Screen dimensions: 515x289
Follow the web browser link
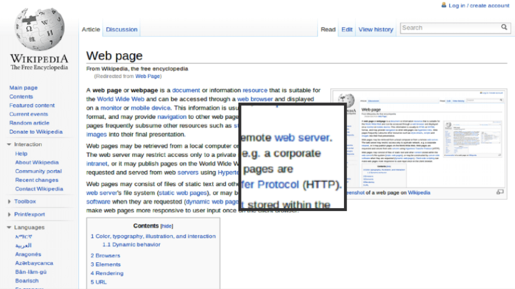point(255,99)
